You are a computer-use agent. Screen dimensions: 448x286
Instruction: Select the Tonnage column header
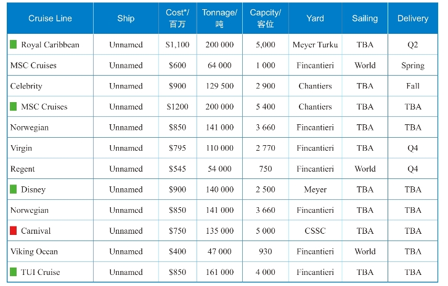219,18
